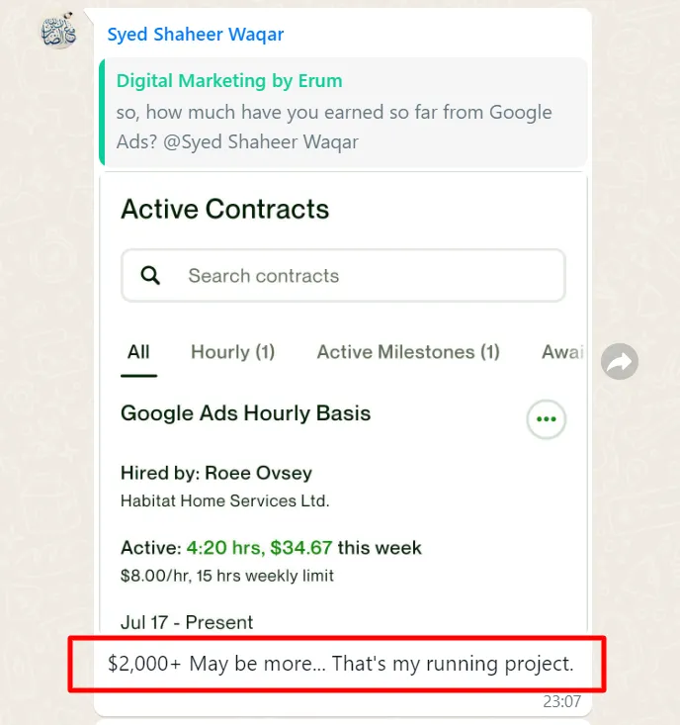The height and width of the screenshot is (725, 680).
Task: Open the Active Milestones (1) tab
Action: [408, 352]
